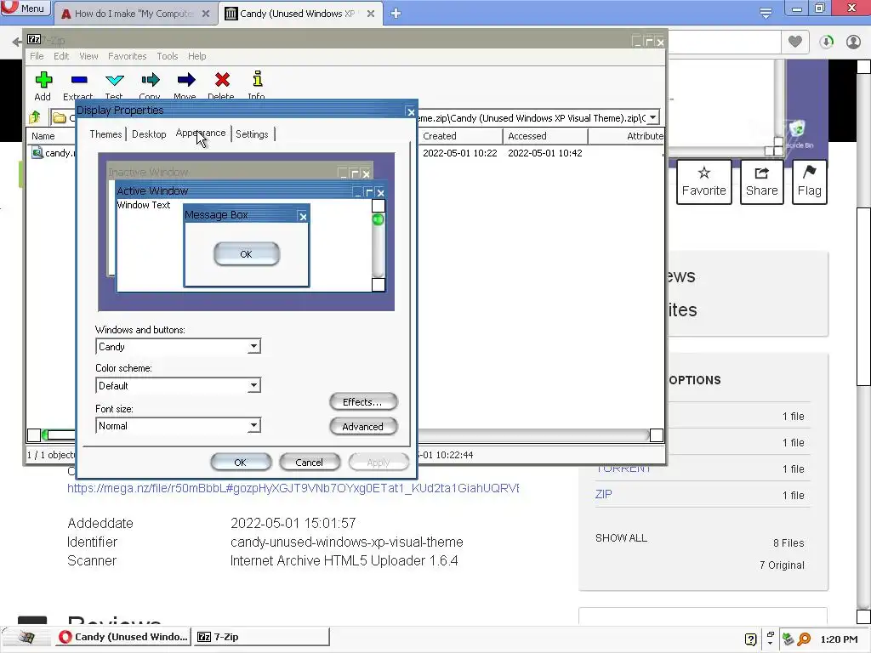
Task: Click Cancel in Display Properties
Action: [x=310, y=462]
